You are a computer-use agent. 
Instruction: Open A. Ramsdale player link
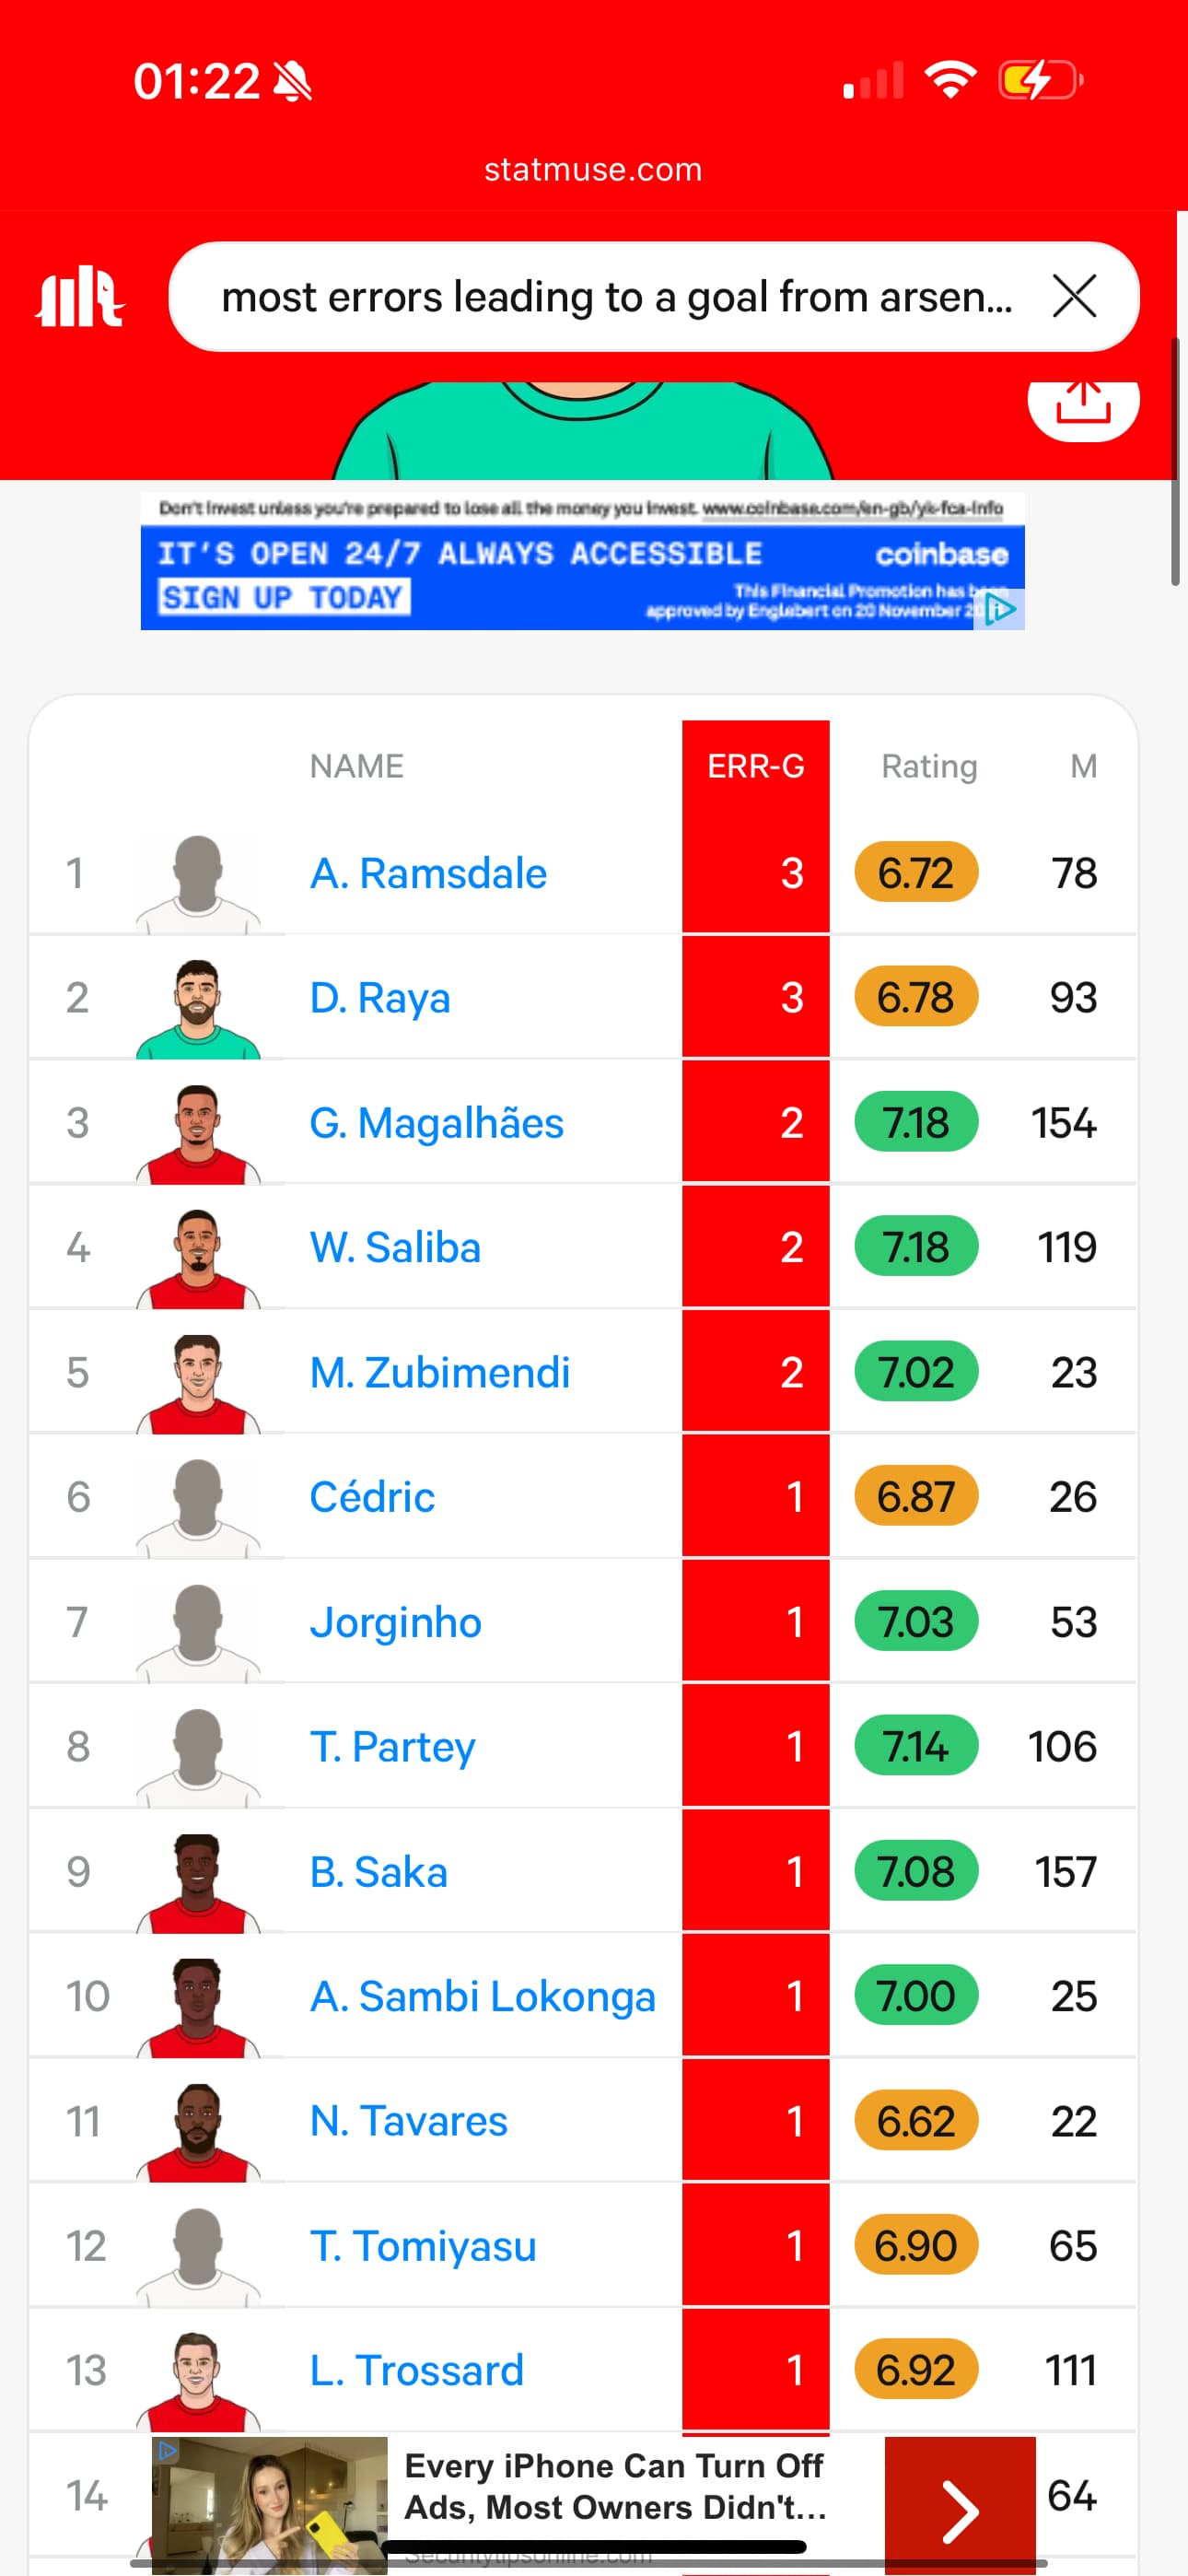(428, 873)
